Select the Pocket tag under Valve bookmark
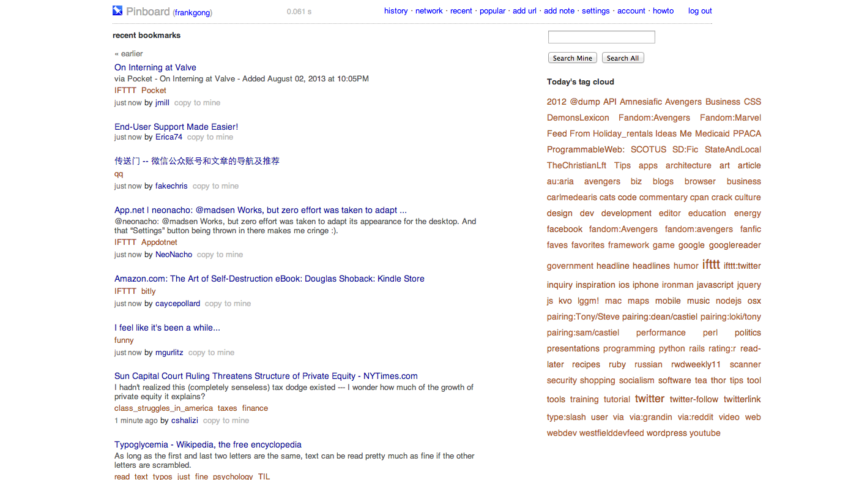This screenshot has width=859, height=480. pyautogui.click(x=154, y=91)
